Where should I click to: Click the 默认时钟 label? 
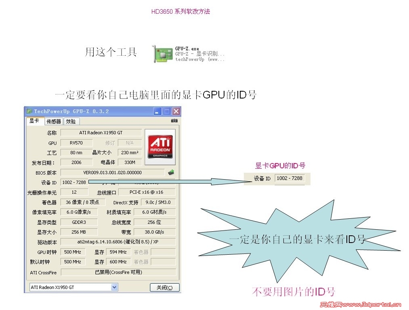tap(40, 262)
